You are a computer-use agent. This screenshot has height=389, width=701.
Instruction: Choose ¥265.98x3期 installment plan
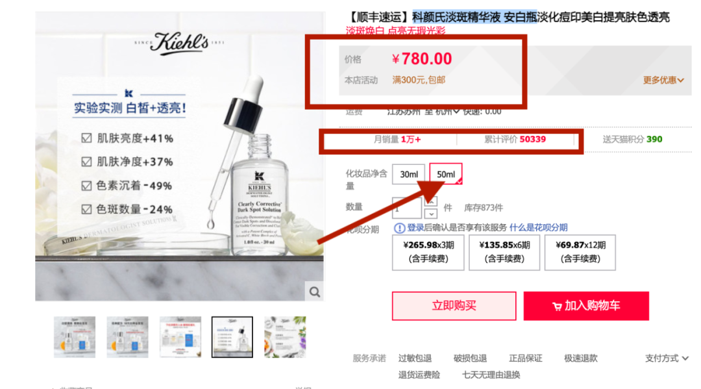coord(428,252)
